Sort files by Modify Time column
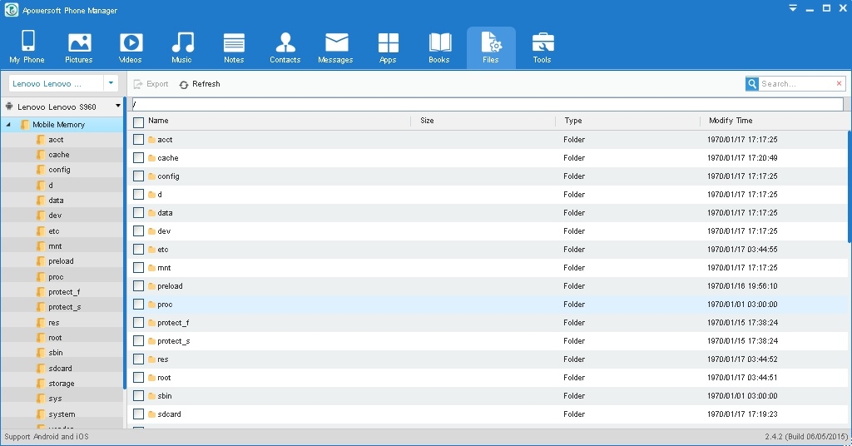The image size is (852, 446). (x=731, y=121)
